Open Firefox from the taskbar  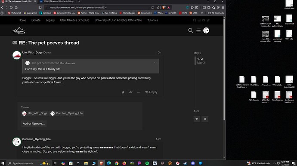124,163
